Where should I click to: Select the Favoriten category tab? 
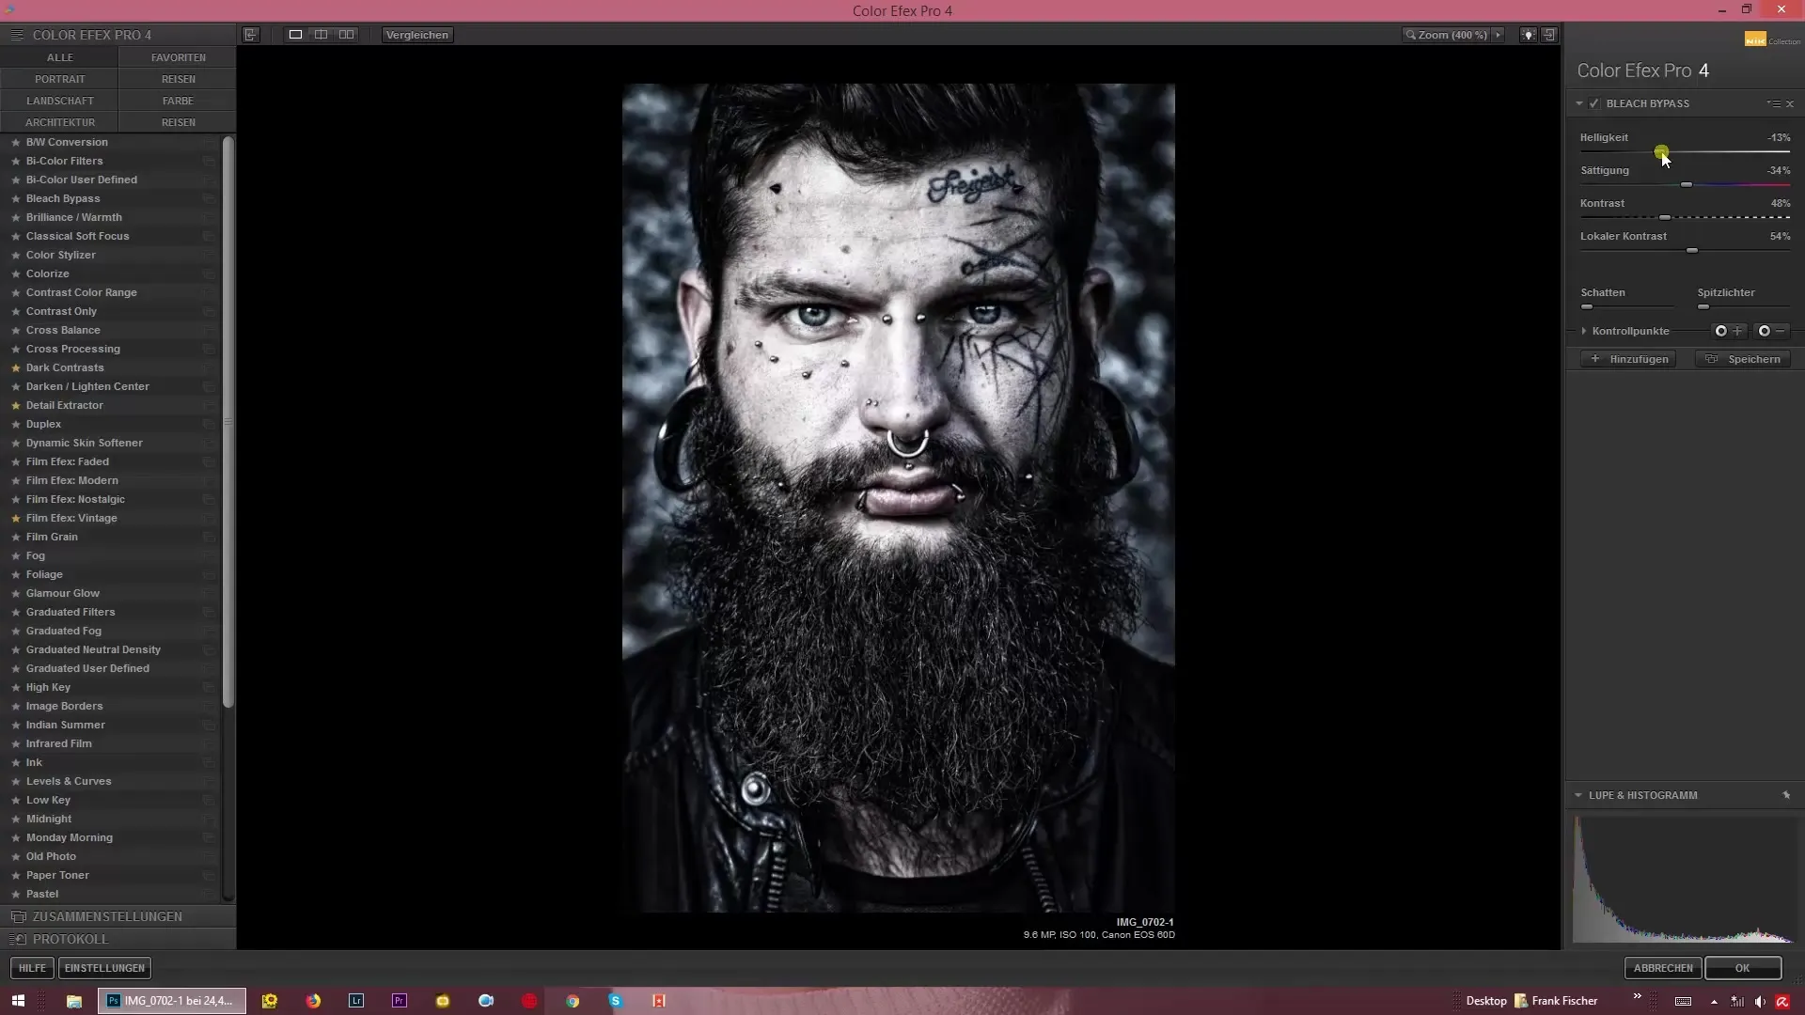[x=178, y=57]
